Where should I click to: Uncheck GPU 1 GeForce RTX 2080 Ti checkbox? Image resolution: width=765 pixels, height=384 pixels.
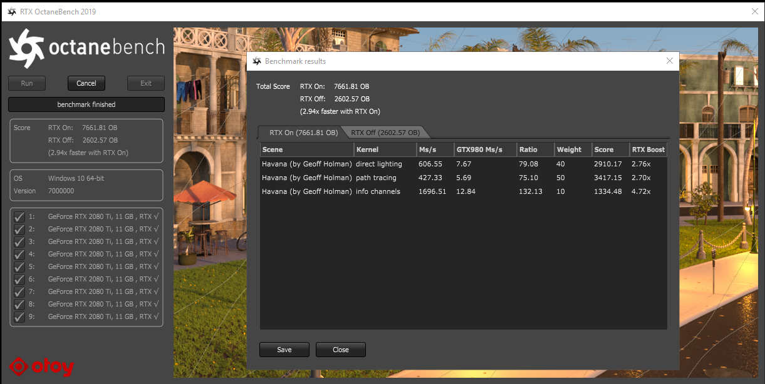(x=19, y=216)
